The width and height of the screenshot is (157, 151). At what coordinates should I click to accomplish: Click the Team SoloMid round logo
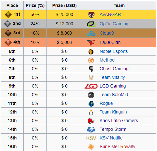pyautogui.click(x=91, y=95)
